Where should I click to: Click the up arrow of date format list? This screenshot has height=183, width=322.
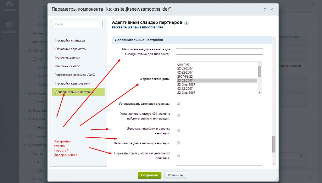coord(259,64)
